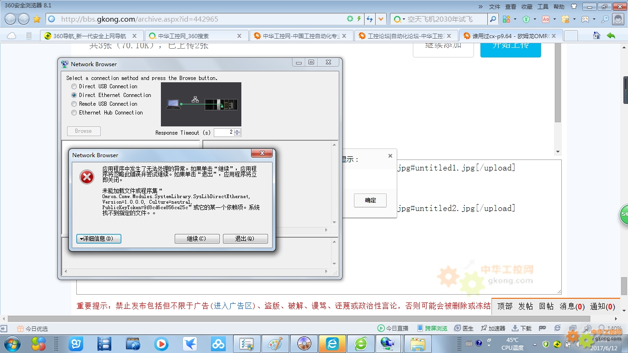
Task: Open the 文件 menu
Action: pos(495,6)
